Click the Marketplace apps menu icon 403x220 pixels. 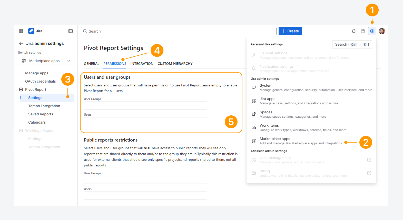254,141
